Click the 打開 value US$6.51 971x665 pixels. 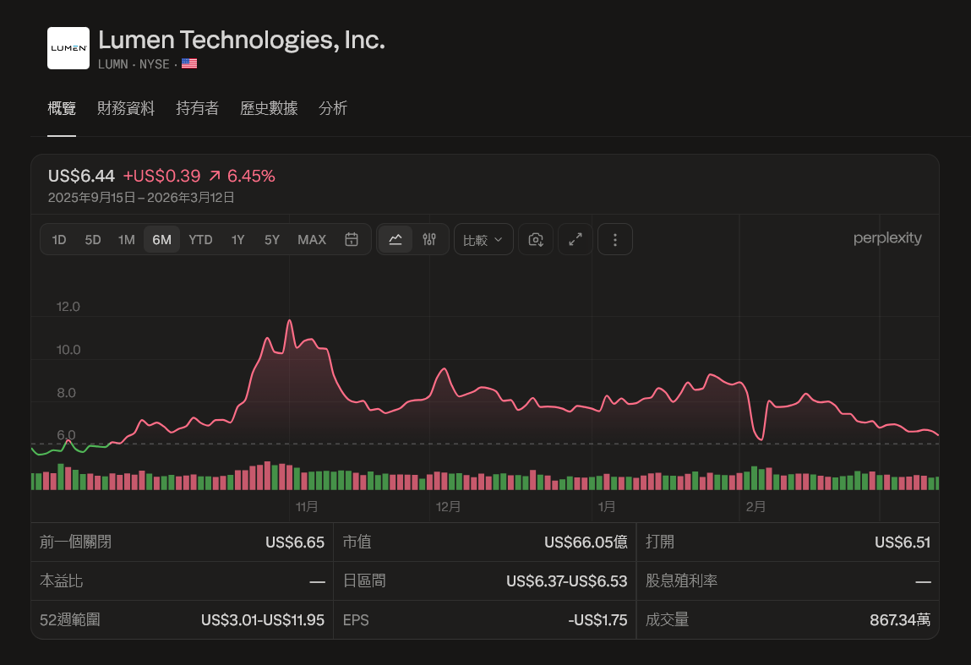(x=903, y=542)
